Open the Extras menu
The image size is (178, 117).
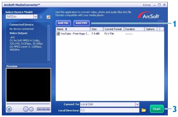[x=147, y=5]
